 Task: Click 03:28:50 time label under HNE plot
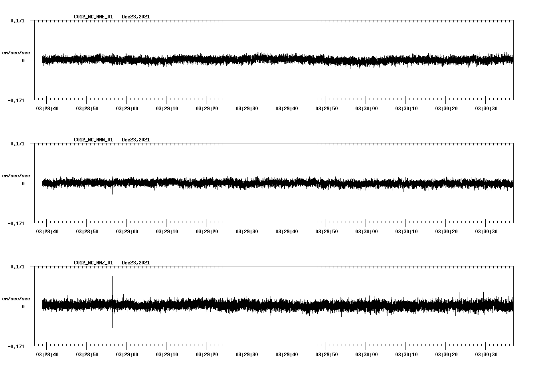tap(87, 108)
